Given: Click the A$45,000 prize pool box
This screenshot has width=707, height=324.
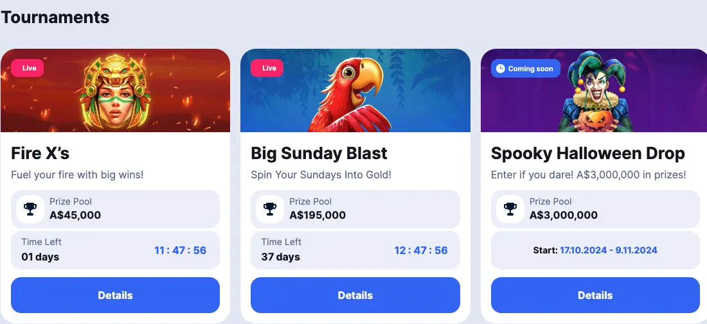Looking at the screenshot, I should (115, 209).
